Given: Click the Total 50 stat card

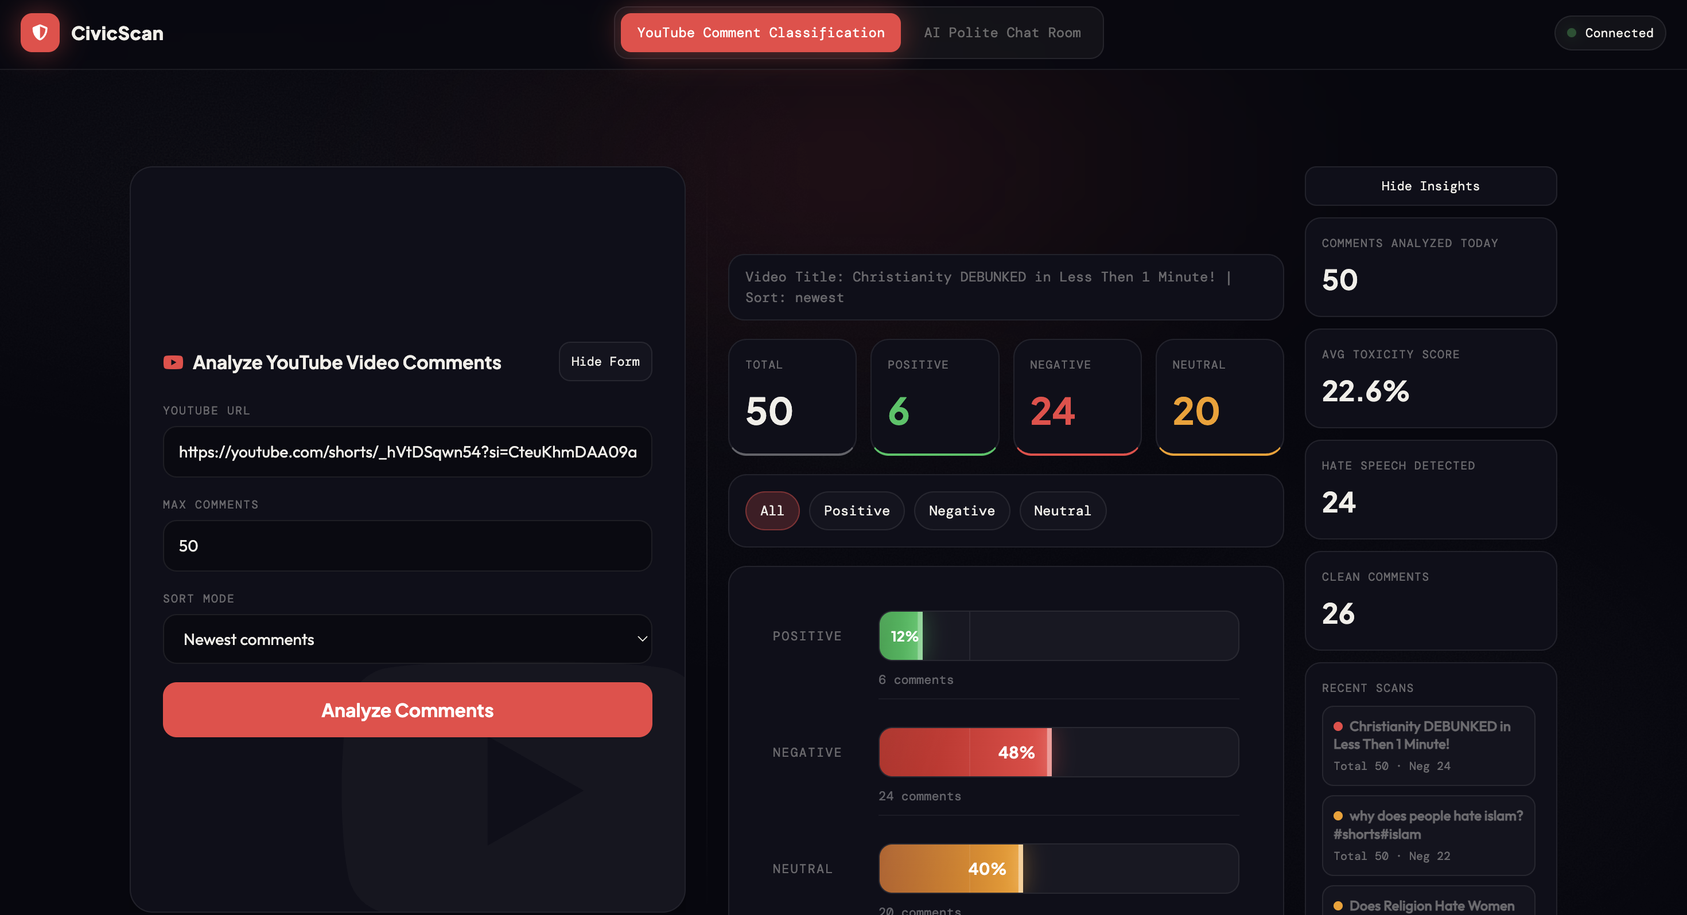Looking at the screenshot, I should pos(792,397).
